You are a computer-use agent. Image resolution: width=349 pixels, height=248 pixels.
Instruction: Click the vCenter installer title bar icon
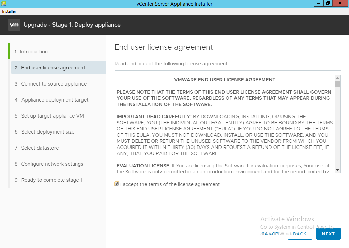3,3
